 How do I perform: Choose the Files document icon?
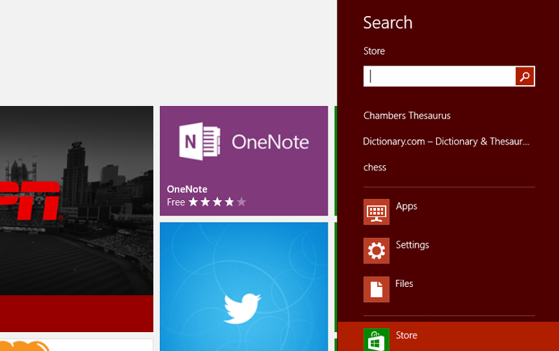tap(377, 289)
